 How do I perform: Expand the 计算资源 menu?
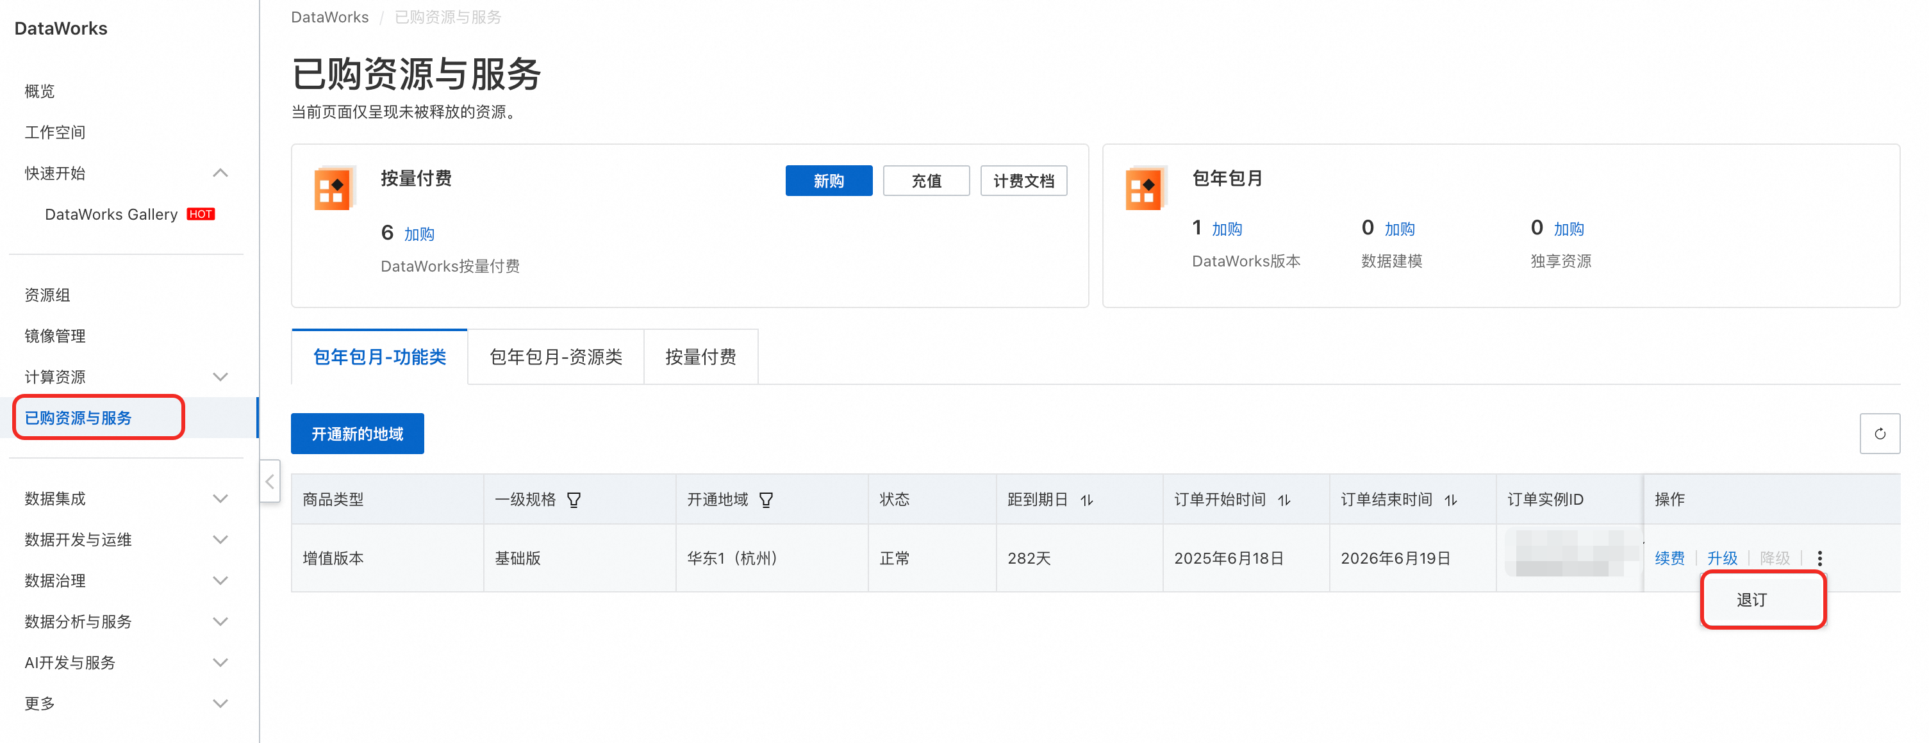pos(220,377)
